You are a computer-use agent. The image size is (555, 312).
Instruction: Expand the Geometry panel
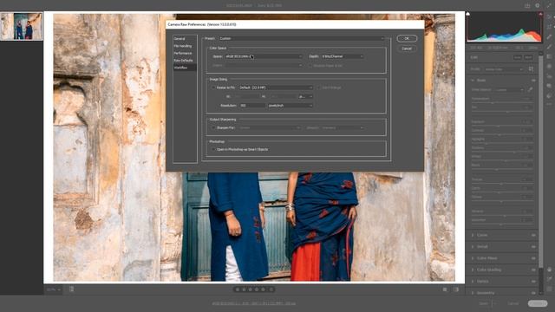485,293
